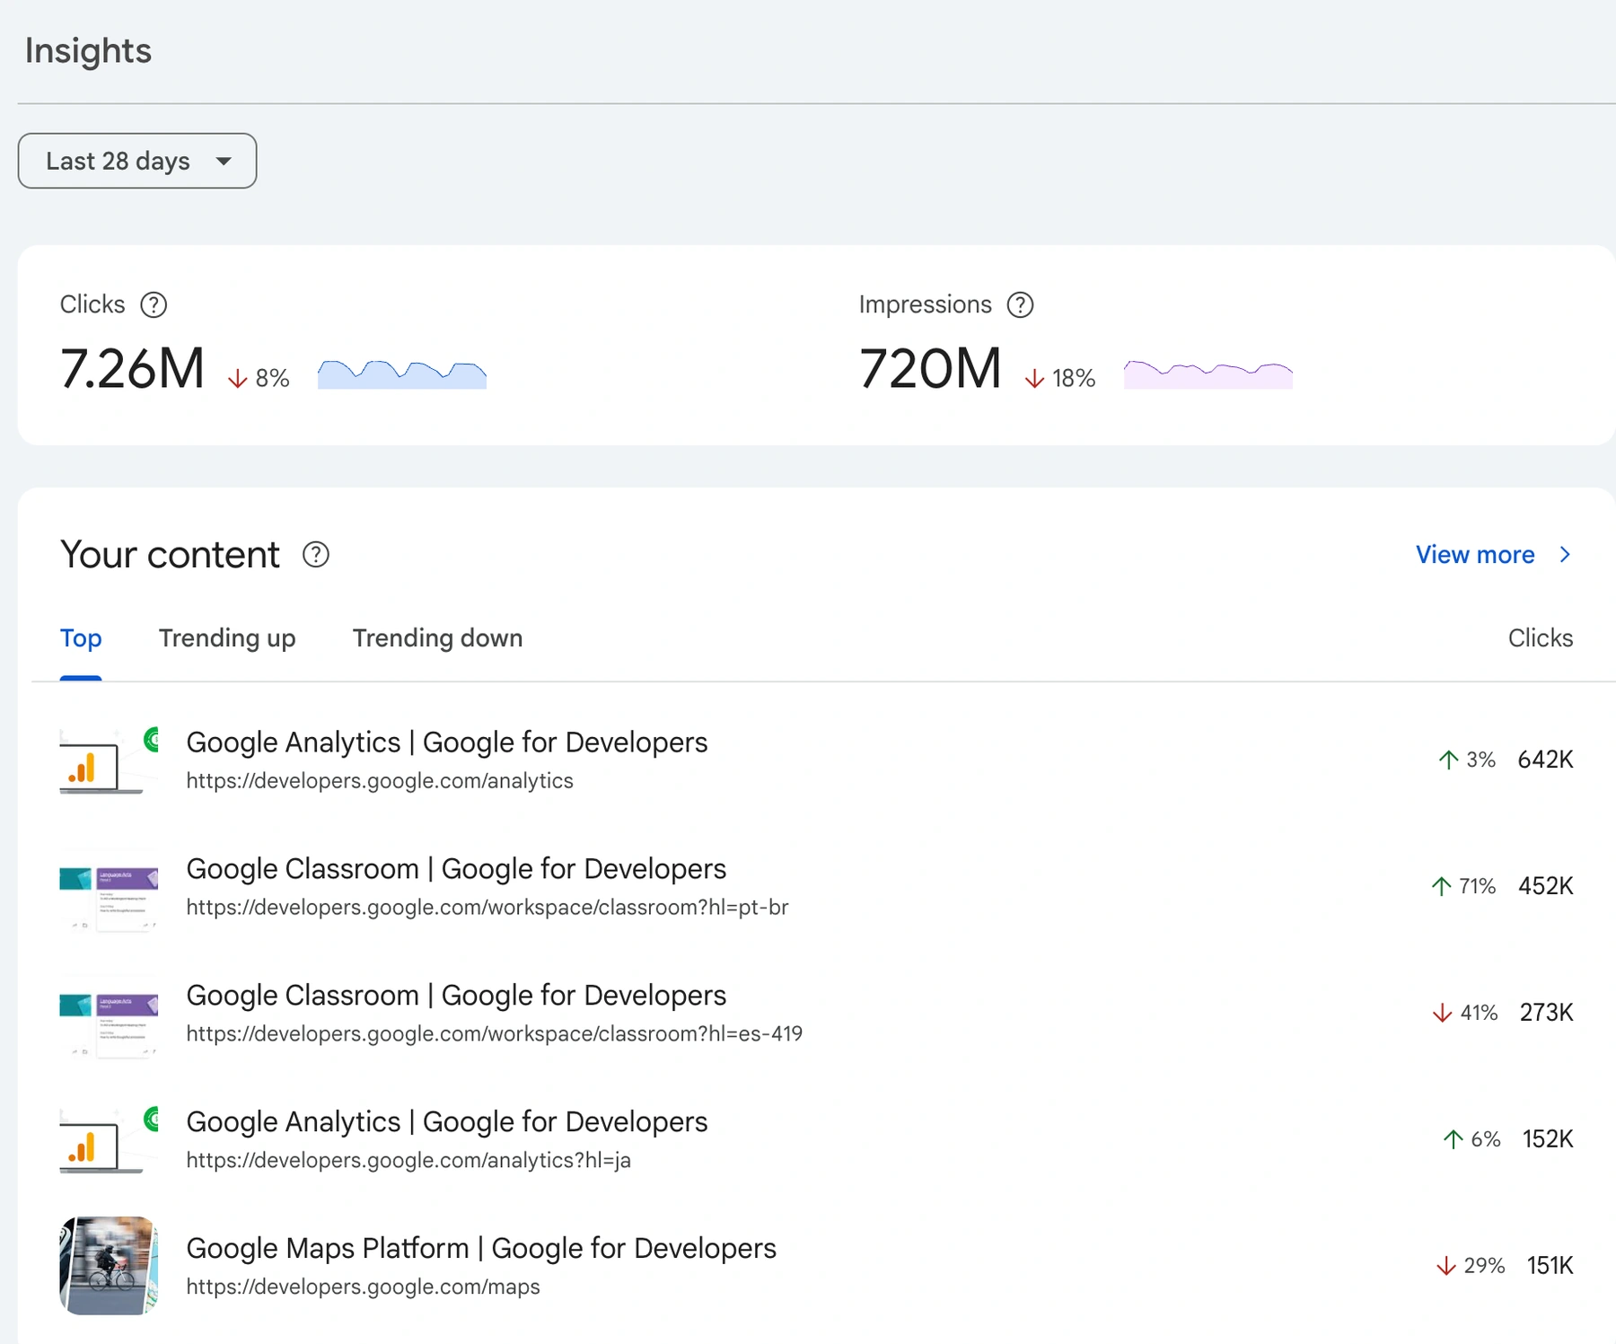Click the 7.26M clicks value
Viewport: 1616px width, 1344px height.
132,369
